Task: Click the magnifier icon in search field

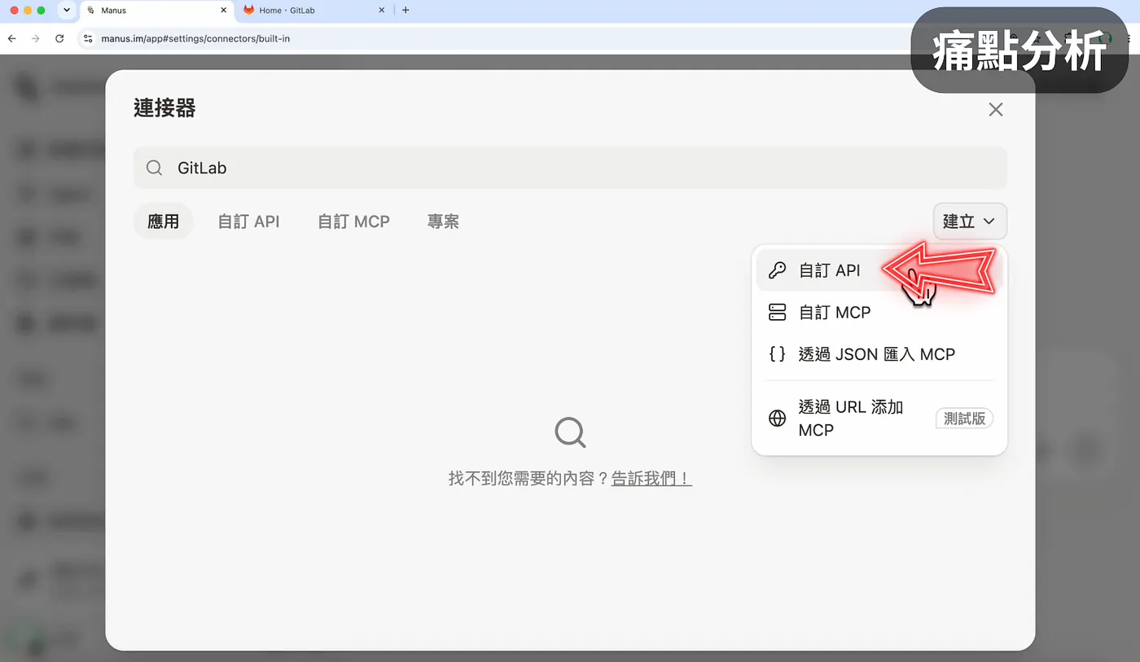Action: coord(154,168)
